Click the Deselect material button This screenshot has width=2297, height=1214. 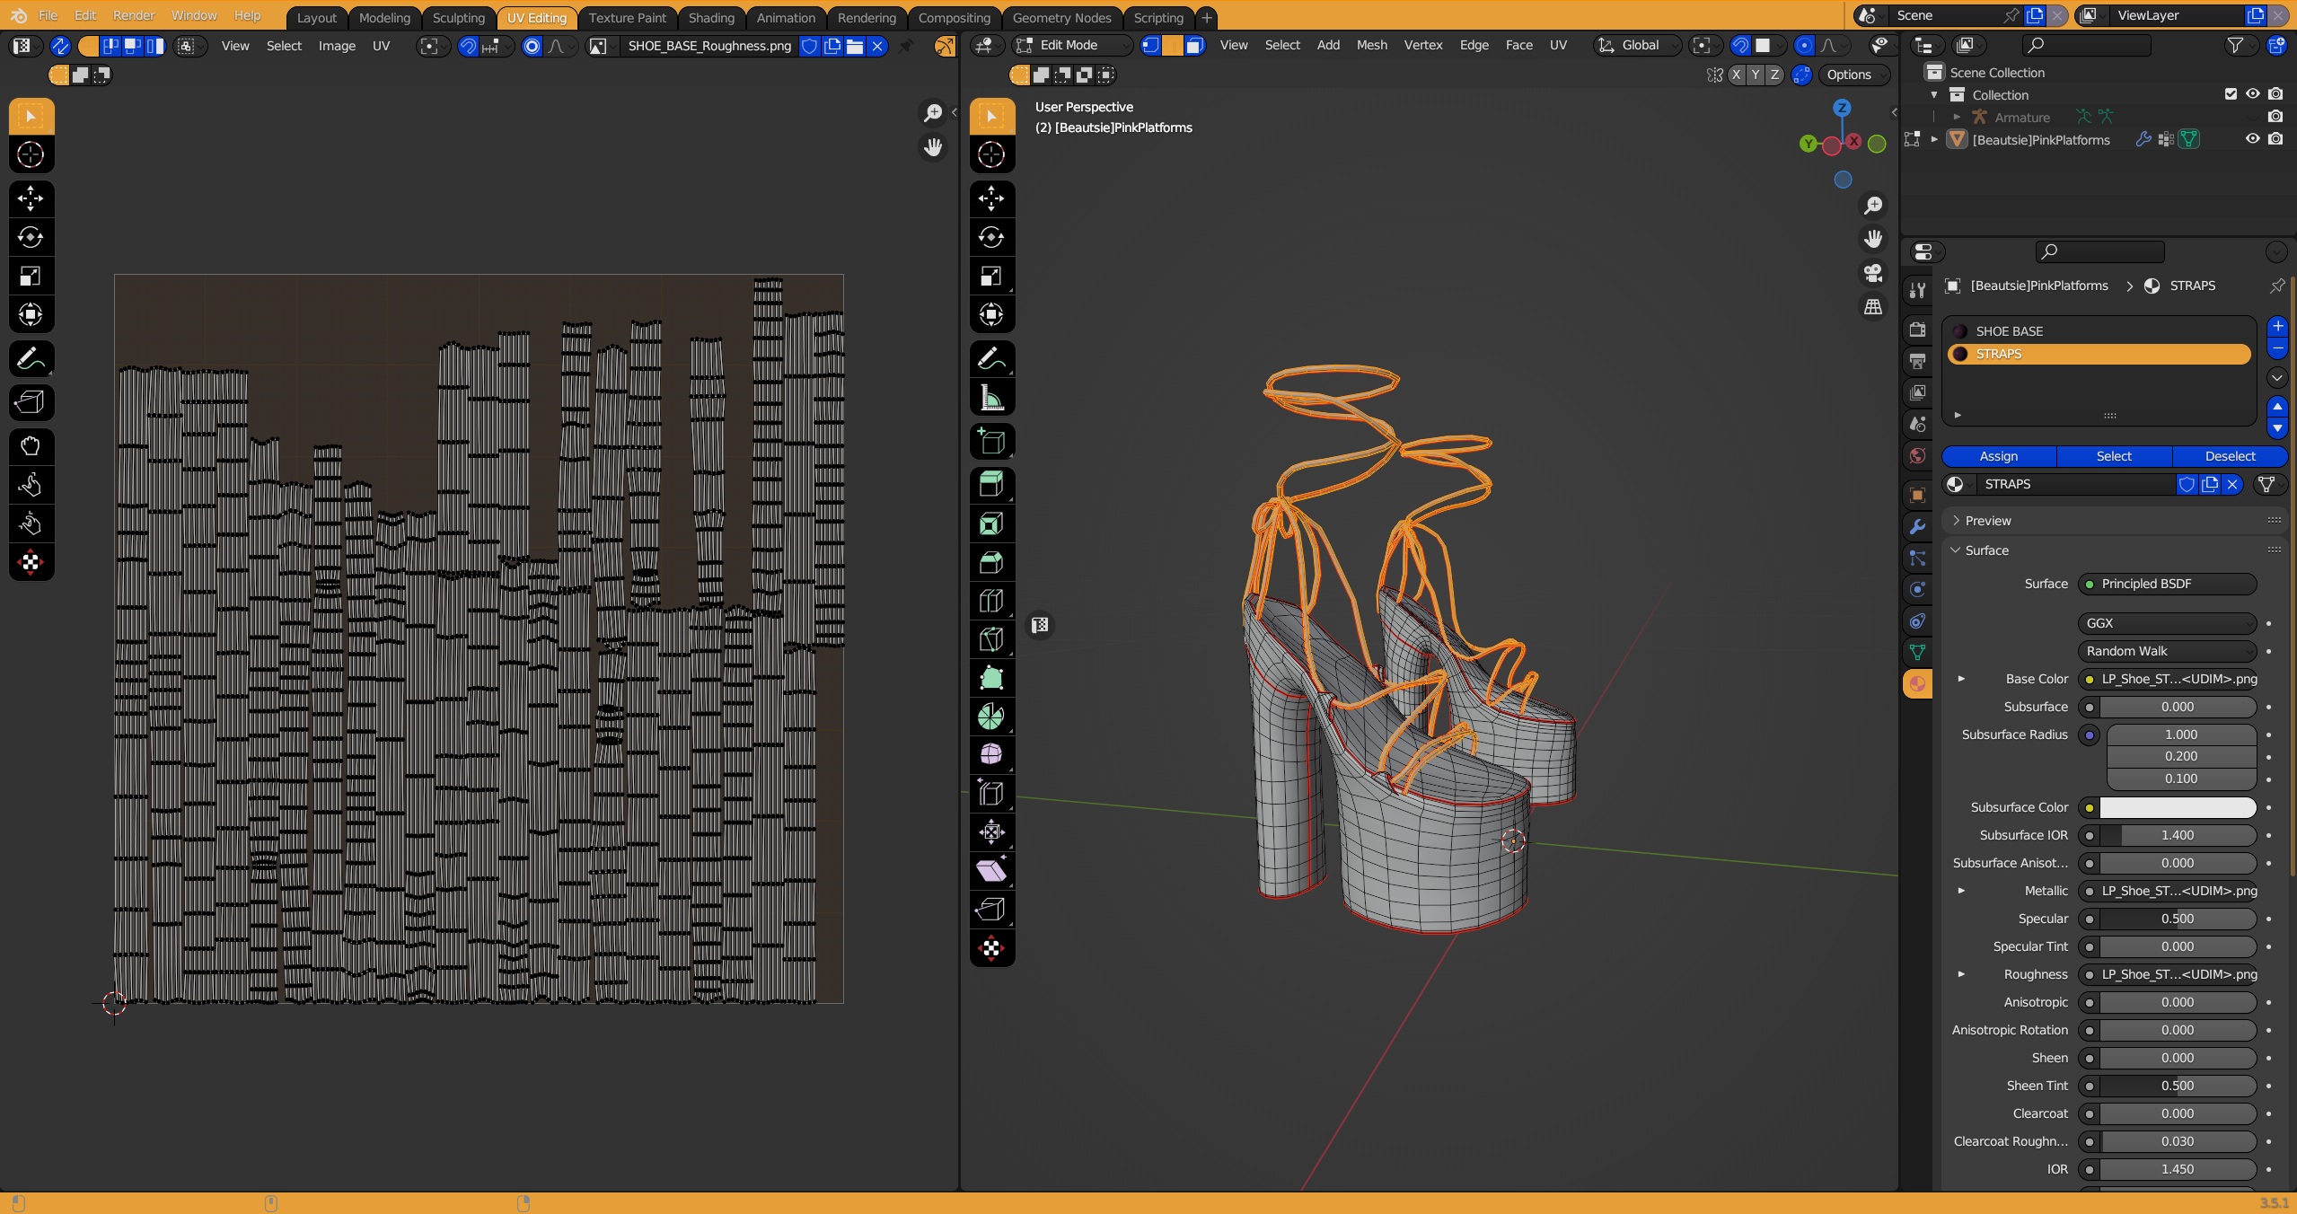2230,456
